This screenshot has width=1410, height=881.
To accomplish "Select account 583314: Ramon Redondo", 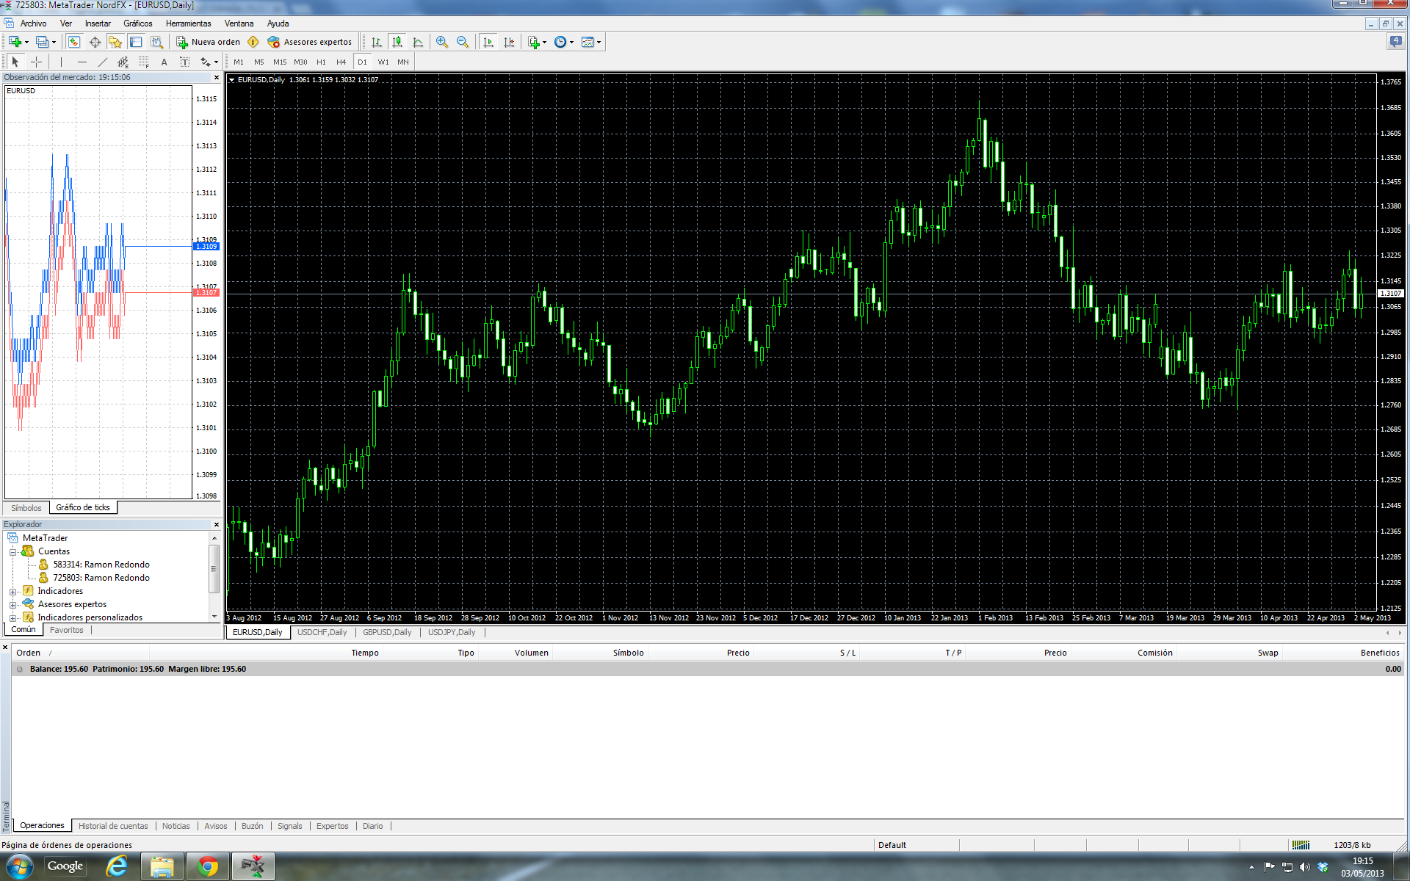I will pos(101,565).
